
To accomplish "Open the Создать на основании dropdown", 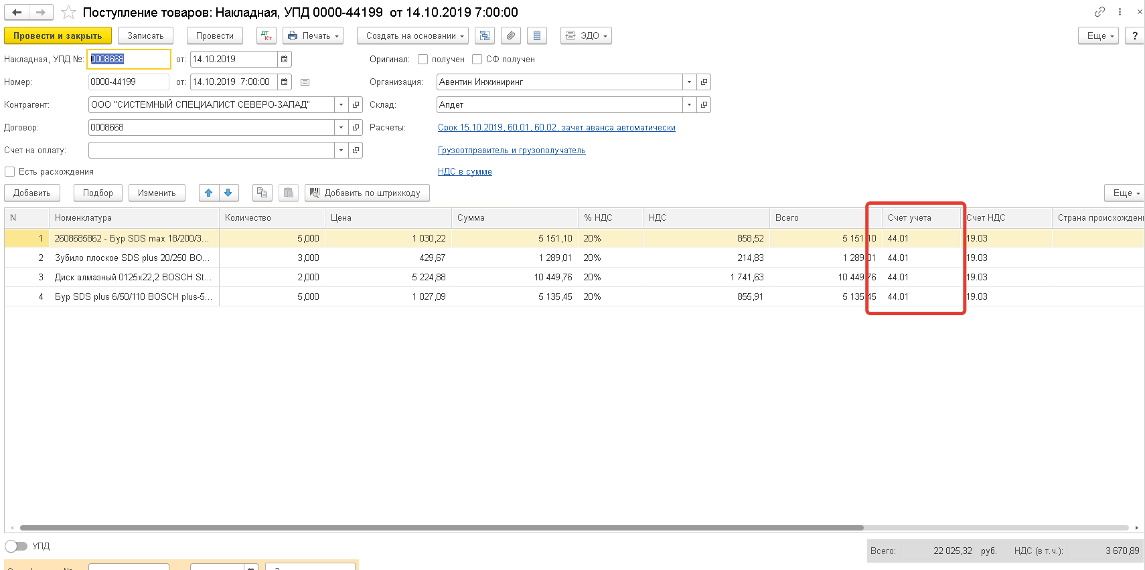I will pos(412,35).
